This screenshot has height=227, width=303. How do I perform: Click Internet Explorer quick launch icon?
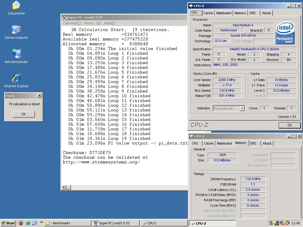(28, 223)
